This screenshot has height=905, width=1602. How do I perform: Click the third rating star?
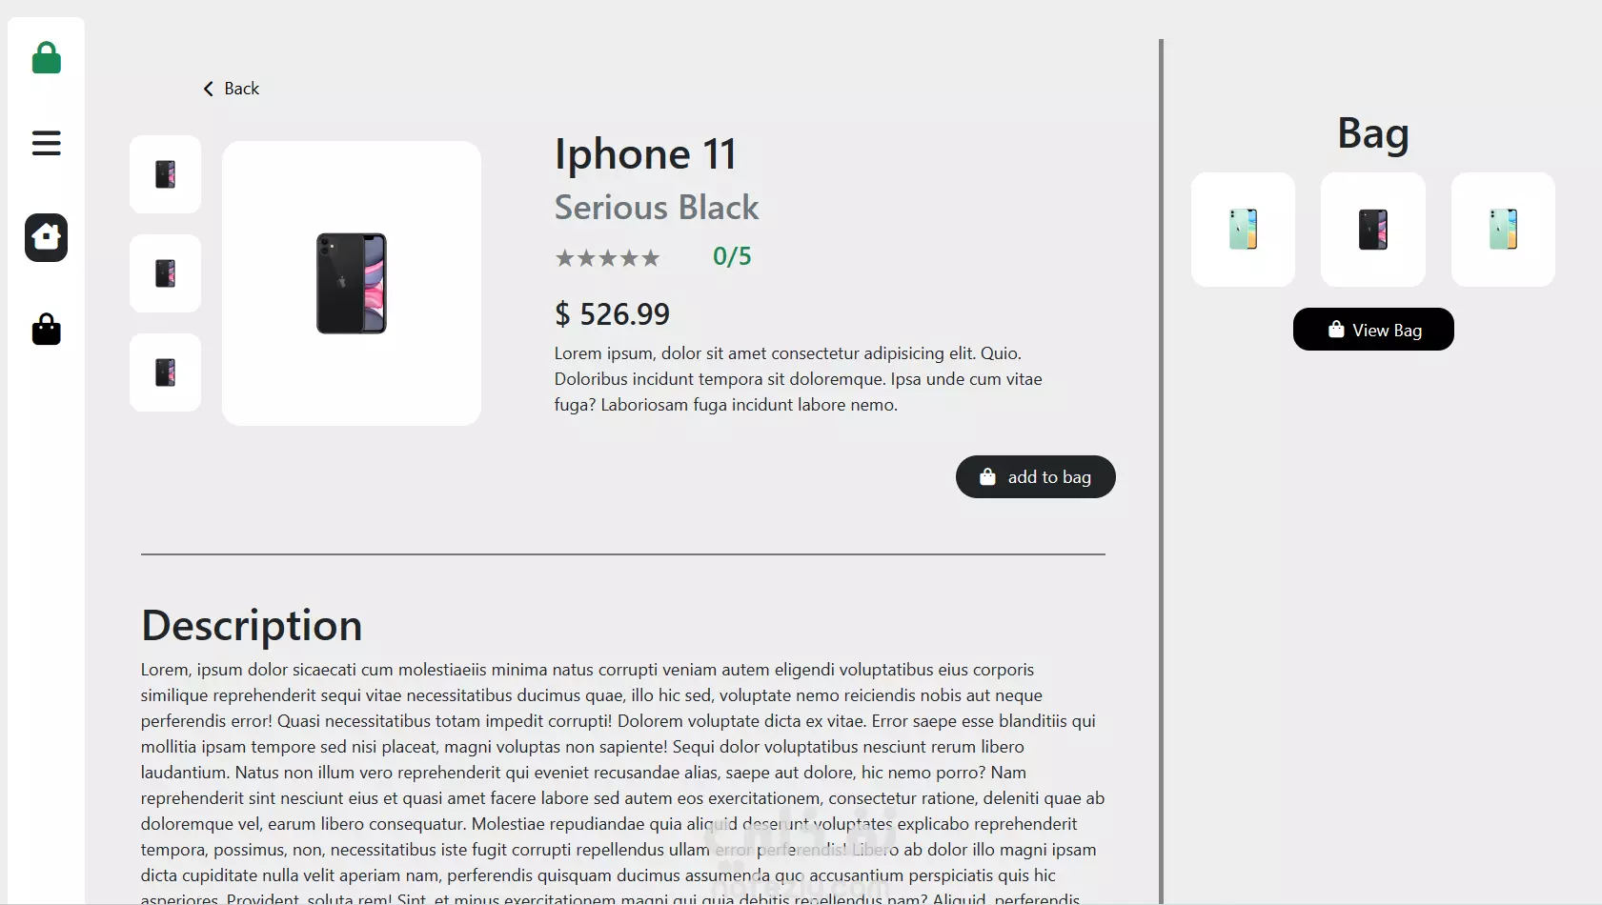[608, 257]
